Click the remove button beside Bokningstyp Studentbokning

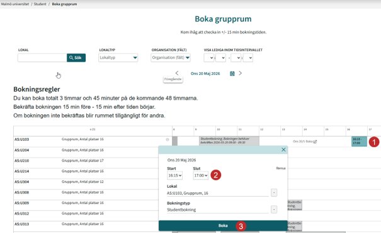pyautogui.click(x=274, y=210)
